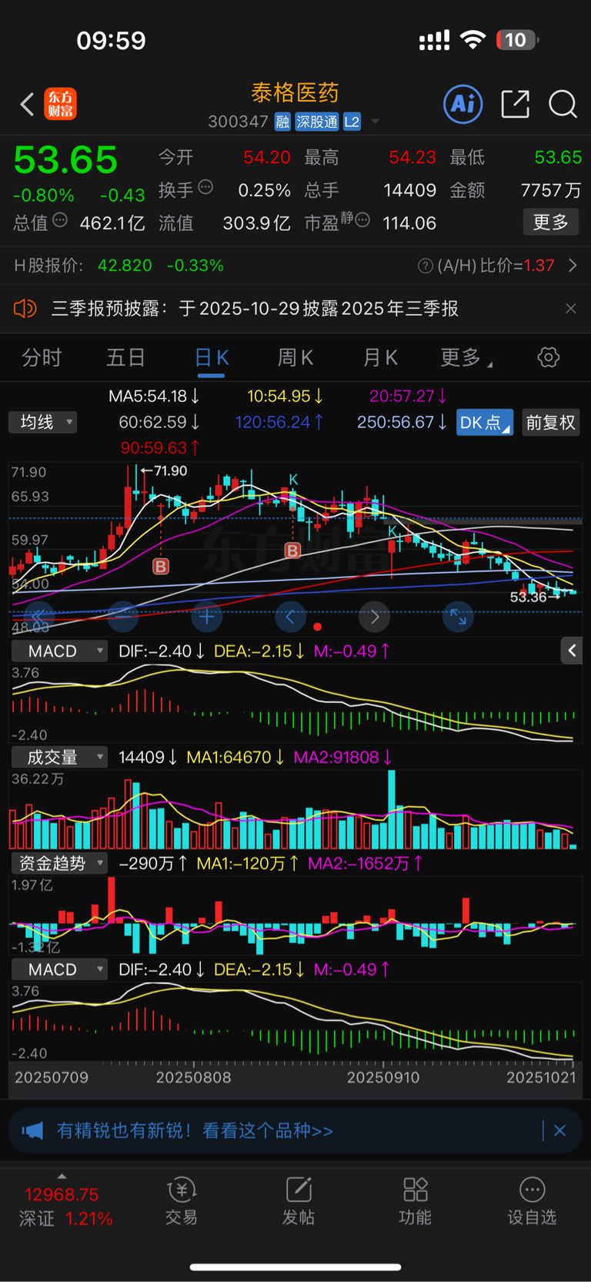Tap the A/H ratio help icon
This screenshot has height=1282, width=591.
click(425, 266)
